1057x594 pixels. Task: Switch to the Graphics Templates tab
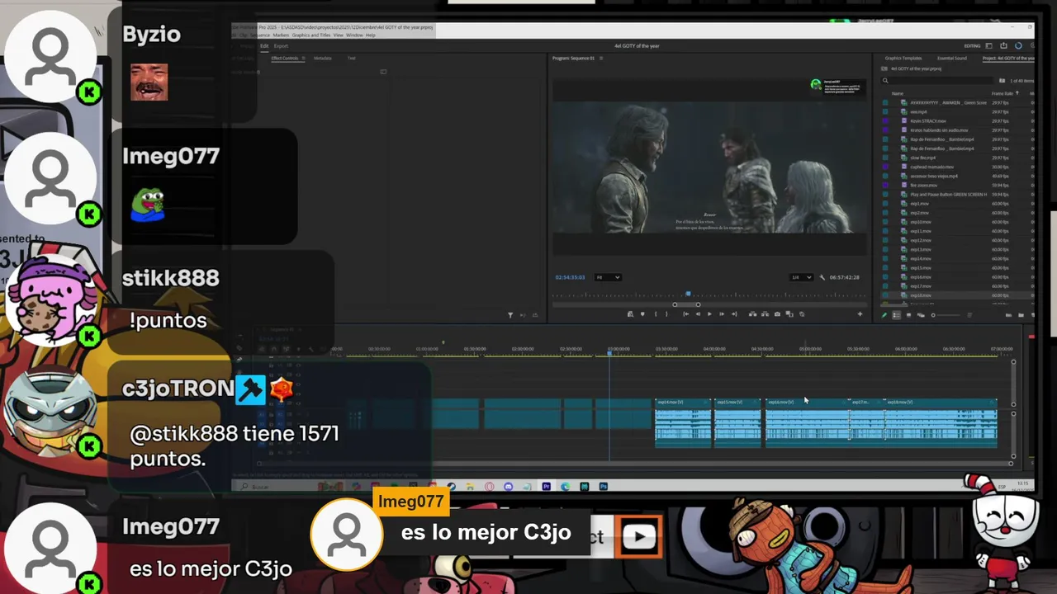click(903, 58)
